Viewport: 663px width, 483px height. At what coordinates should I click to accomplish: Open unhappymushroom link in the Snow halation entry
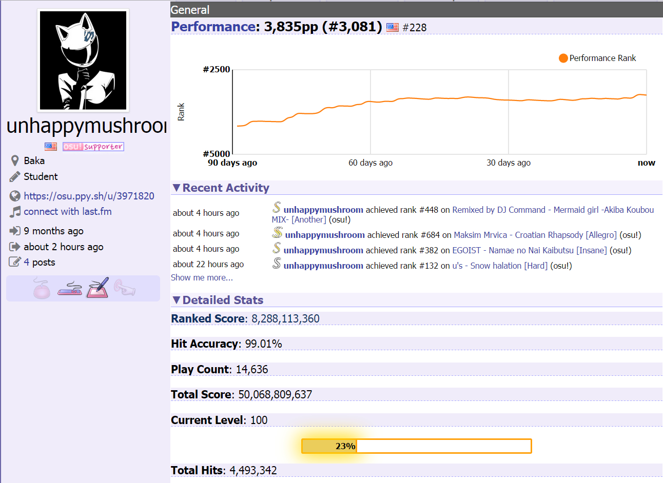(323, 266)
